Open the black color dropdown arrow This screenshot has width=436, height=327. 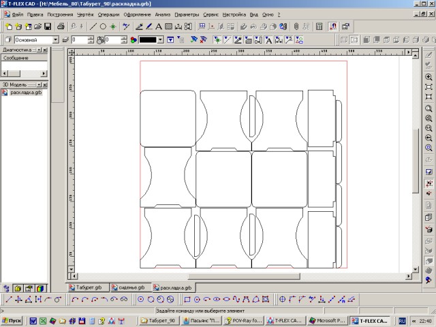[161, 40]
